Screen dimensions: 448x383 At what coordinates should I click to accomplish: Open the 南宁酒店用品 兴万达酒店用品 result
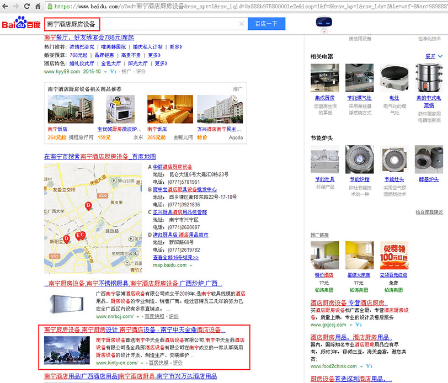tap(131, 376)
